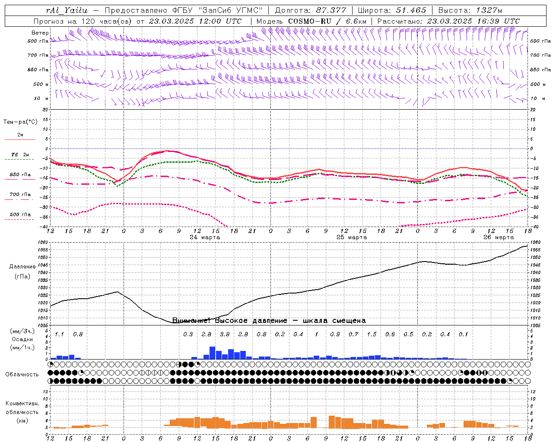Image resolution: width=553 pixels, height=442 pixels.
Task: Select the Осадки precipitation label
Action: [x=22, y=339]
